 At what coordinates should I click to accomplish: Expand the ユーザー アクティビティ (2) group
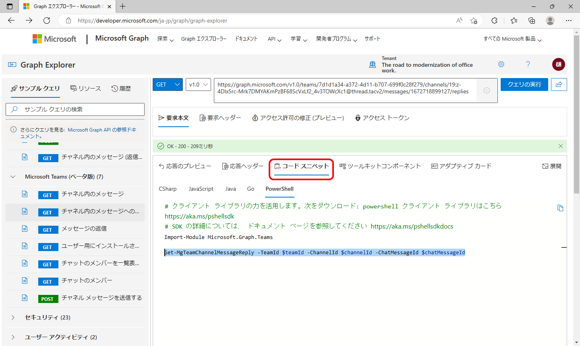point(13,337)
